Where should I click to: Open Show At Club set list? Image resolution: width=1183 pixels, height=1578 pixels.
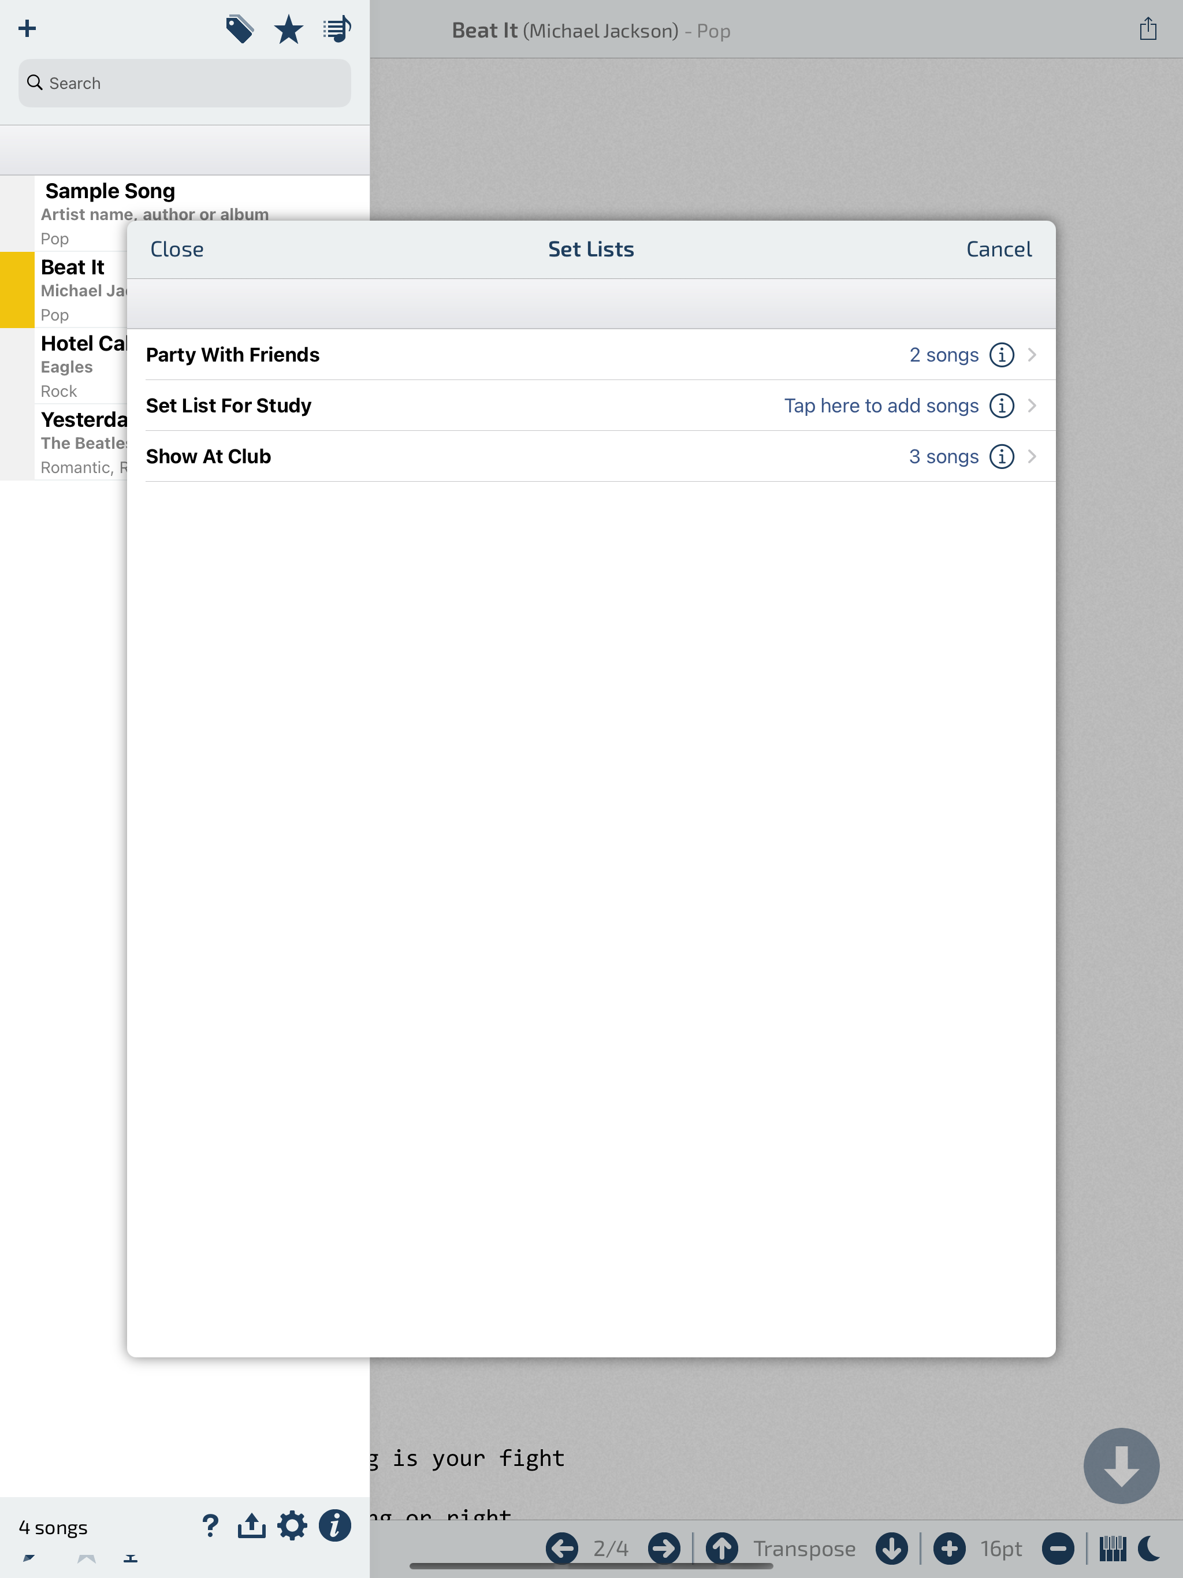[x=591, y=456]
